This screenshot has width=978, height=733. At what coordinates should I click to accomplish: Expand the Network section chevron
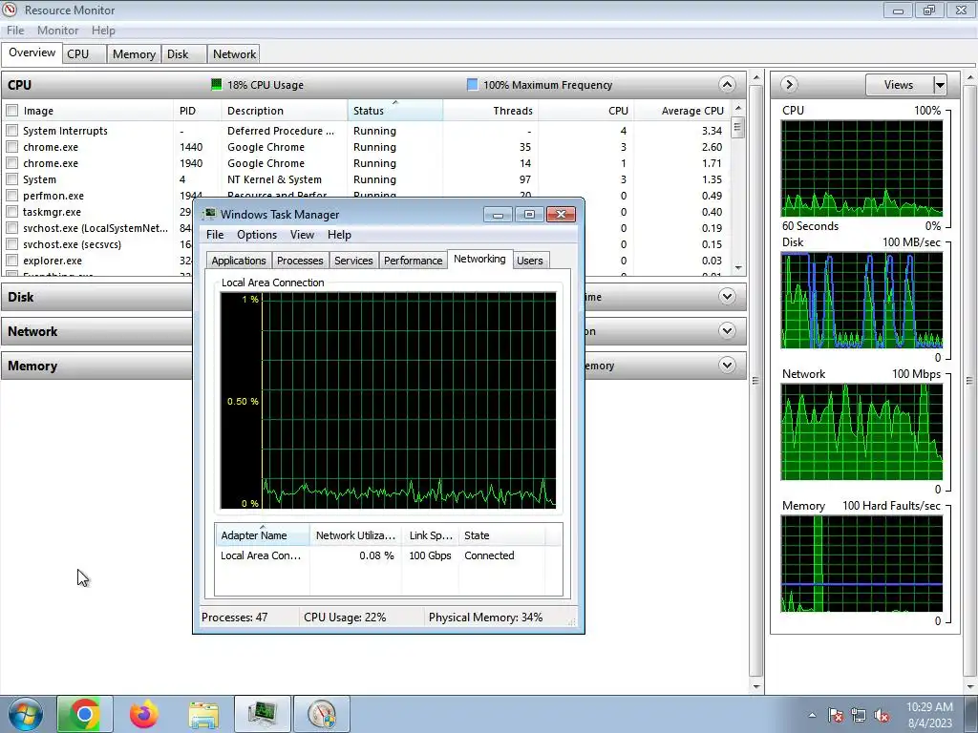pos(727,330)
